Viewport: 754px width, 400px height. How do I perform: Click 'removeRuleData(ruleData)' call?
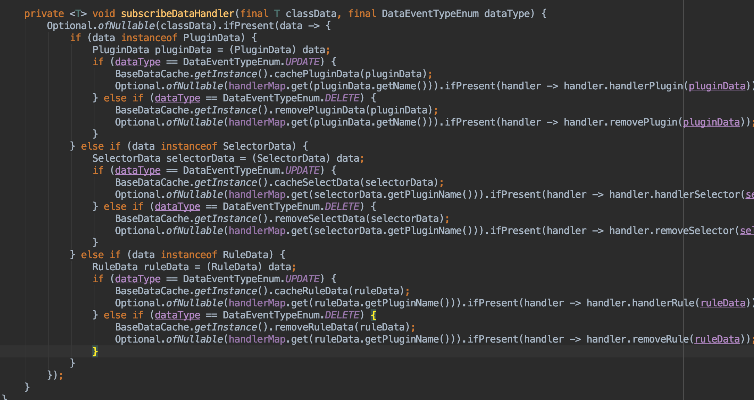[342, 327]
